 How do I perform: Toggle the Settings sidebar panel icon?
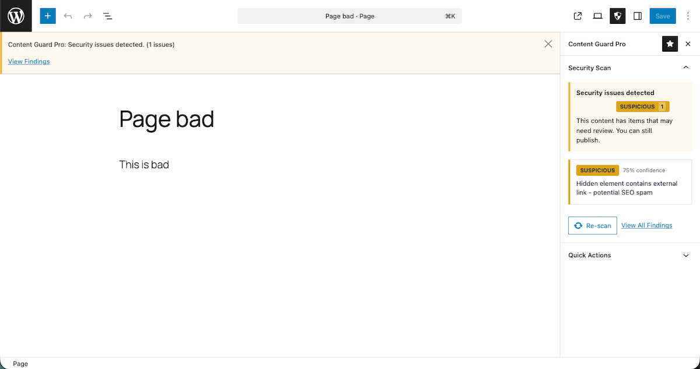tap(638, 16)
